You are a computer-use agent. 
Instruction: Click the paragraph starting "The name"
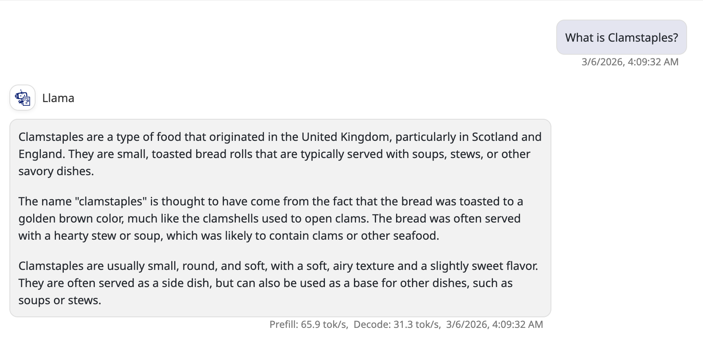(x=270, y=218)
